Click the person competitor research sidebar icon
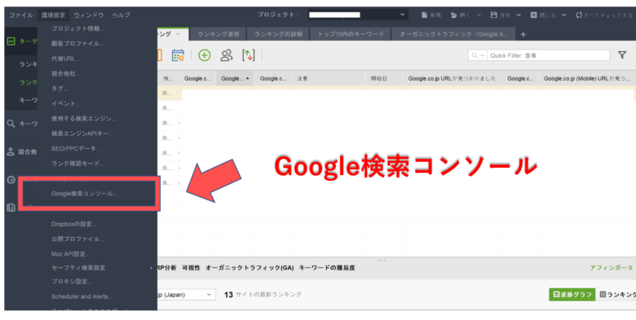The height and width of the screenshot is (320, 636). pyautogui.click(x=11, y=152)
